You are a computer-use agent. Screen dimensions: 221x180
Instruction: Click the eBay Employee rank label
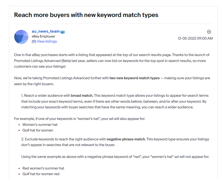[x=43, y=36]
